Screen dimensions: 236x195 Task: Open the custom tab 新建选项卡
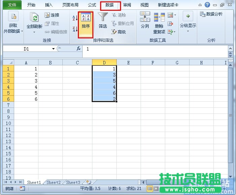[x=168, y=5]
